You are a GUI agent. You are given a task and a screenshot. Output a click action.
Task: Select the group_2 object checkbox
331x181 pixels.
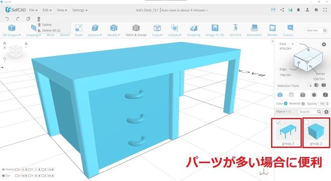(x=306, y=122)
